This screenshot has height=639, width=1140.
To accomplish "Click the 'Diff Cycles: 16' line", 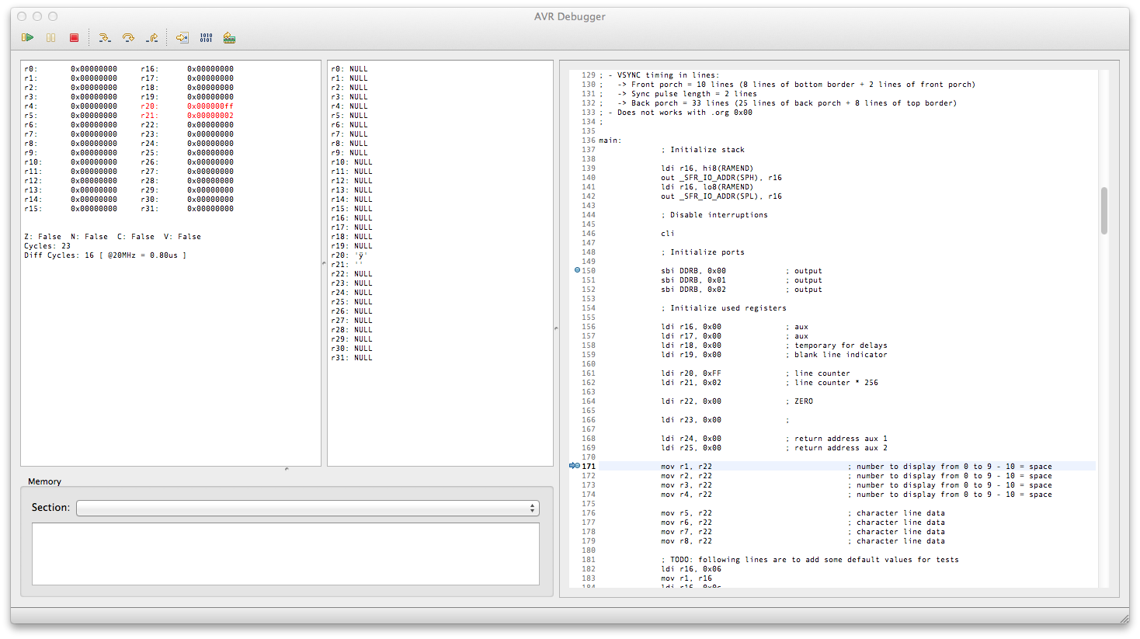I will [x=105, y=255].
